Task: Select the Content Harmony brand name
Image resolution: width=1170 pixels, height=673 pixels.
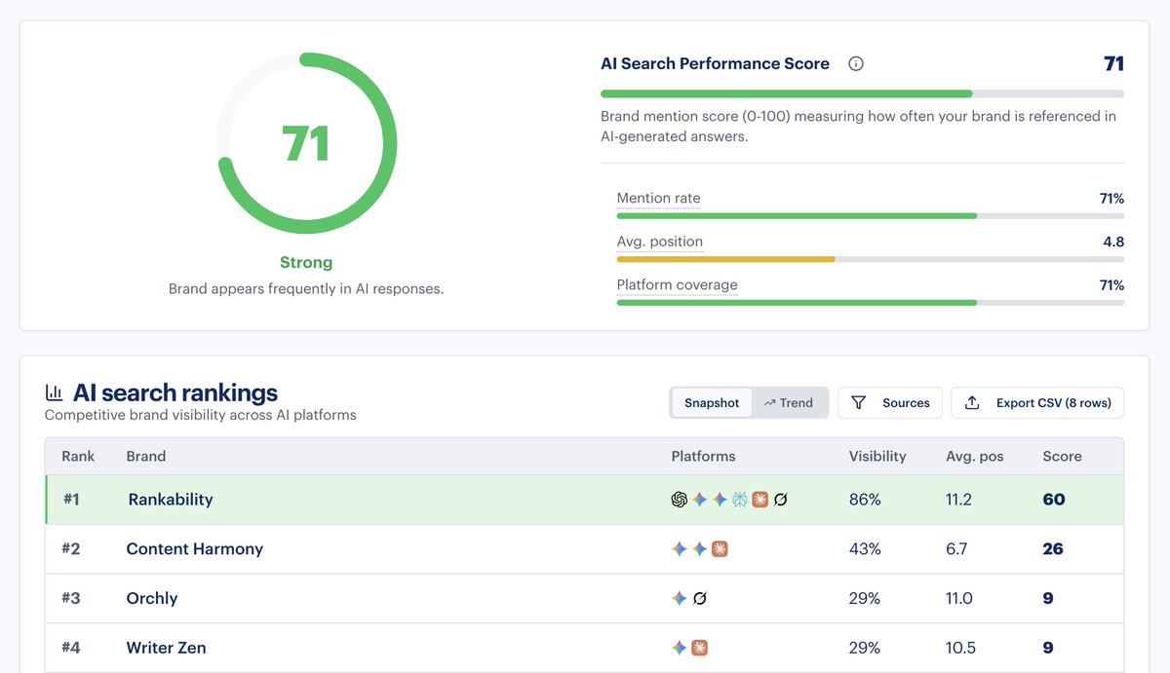Action: pos(195,549)
